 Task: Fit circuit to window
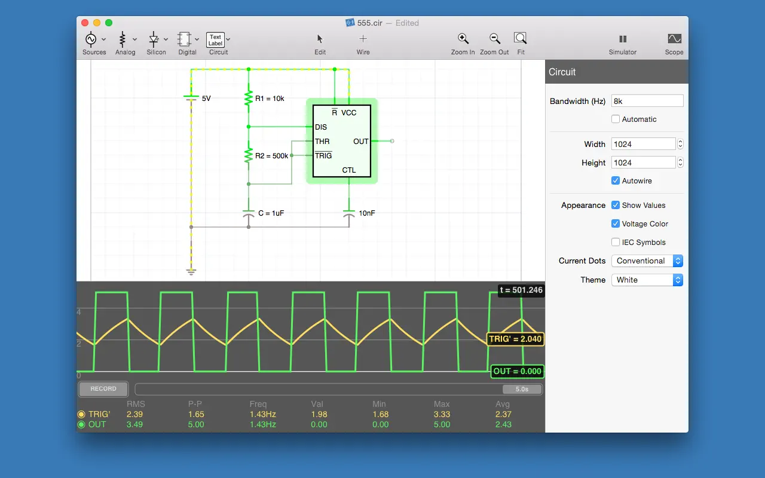tap(521, 39)
